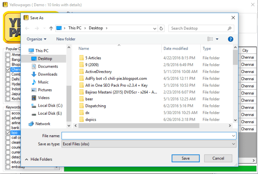Screen dimensions: 258x174
Task: Open help with the blue question icon
Action: 230,39
